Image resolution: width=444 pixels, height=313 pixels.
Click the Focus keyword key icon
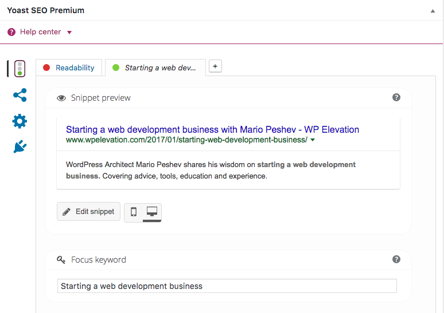[x=61, y=260]
